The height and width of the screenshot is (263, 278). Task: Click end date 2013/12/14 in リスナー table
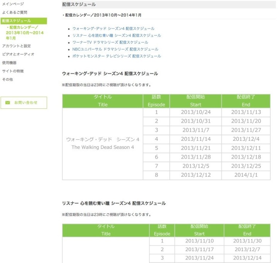click(247, 258)
